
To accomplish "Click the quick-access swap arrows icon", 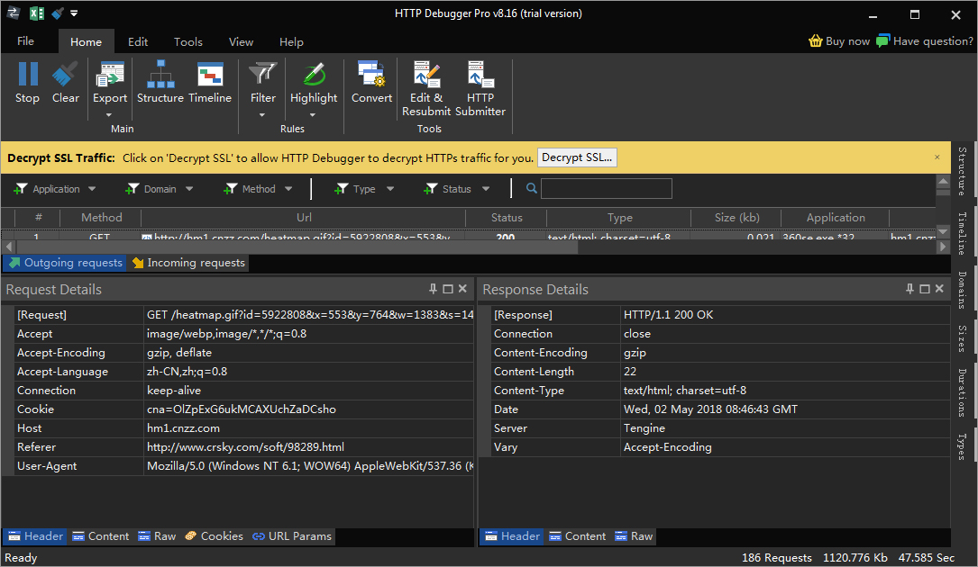I will click(x=14, y=13).
